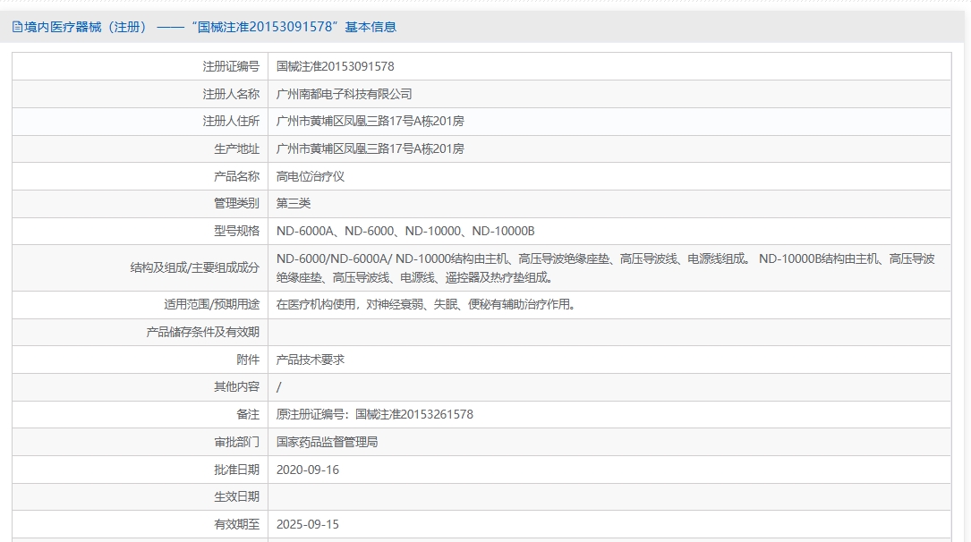This screenshot has height=542, width=971.
Task: Select model list ND-6000A、ND-6000、ND-10000、ND-10000B
Action: (x=405, y=231)
